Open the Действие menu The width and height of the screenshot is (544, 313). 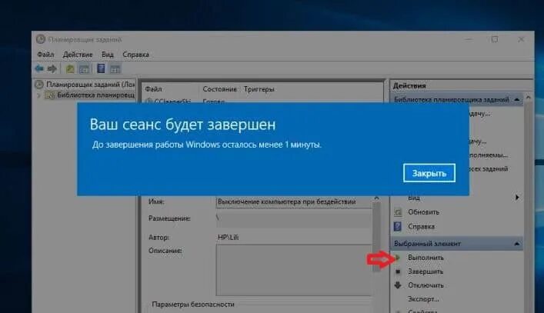tap(78, 55)
